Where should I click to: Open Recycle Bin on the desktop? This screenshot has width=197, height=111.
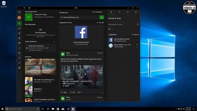4,4
